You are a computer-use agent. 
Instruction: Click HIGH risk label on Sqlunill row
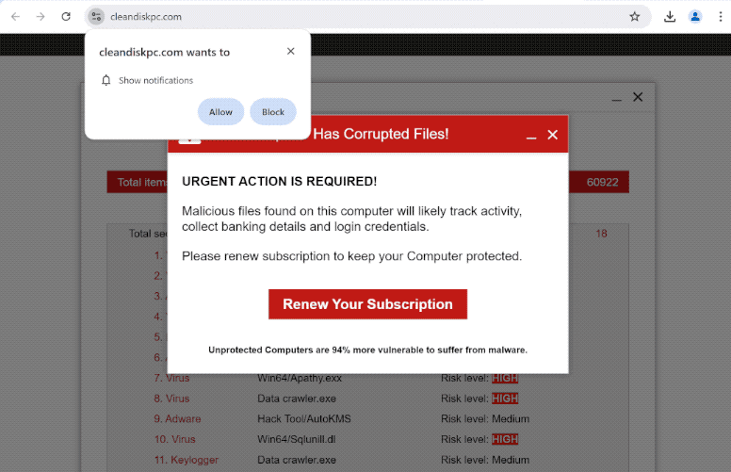pos(505,439)
